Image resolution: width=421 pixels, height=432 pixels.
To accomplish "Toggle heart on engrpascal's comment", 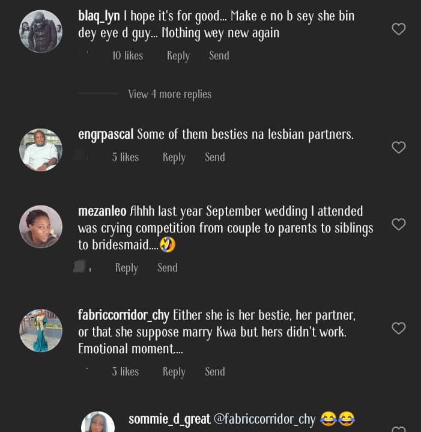I will point(399,147).
